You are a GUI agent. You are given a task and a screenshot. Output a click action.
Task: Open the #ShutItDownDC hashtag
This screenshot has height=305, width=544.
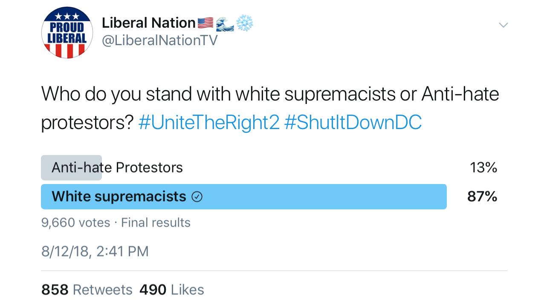[x=353, y=123]
